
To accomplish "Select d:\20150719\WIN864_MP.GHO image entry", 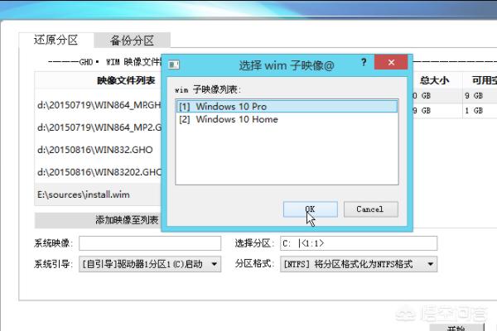I will pos(98,105).
